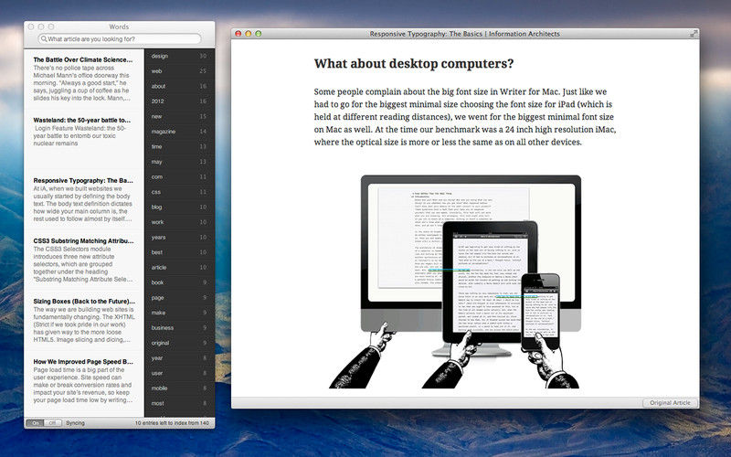Open 'Wasteland: the 50-year battle' article

tap(83, 140)
